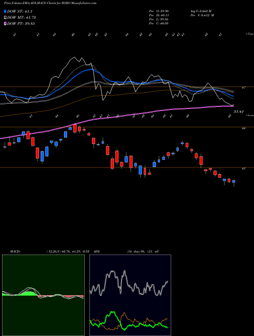Click the 31.41 value label
Viewport: 254px width, 336px height.
(239, 111)
